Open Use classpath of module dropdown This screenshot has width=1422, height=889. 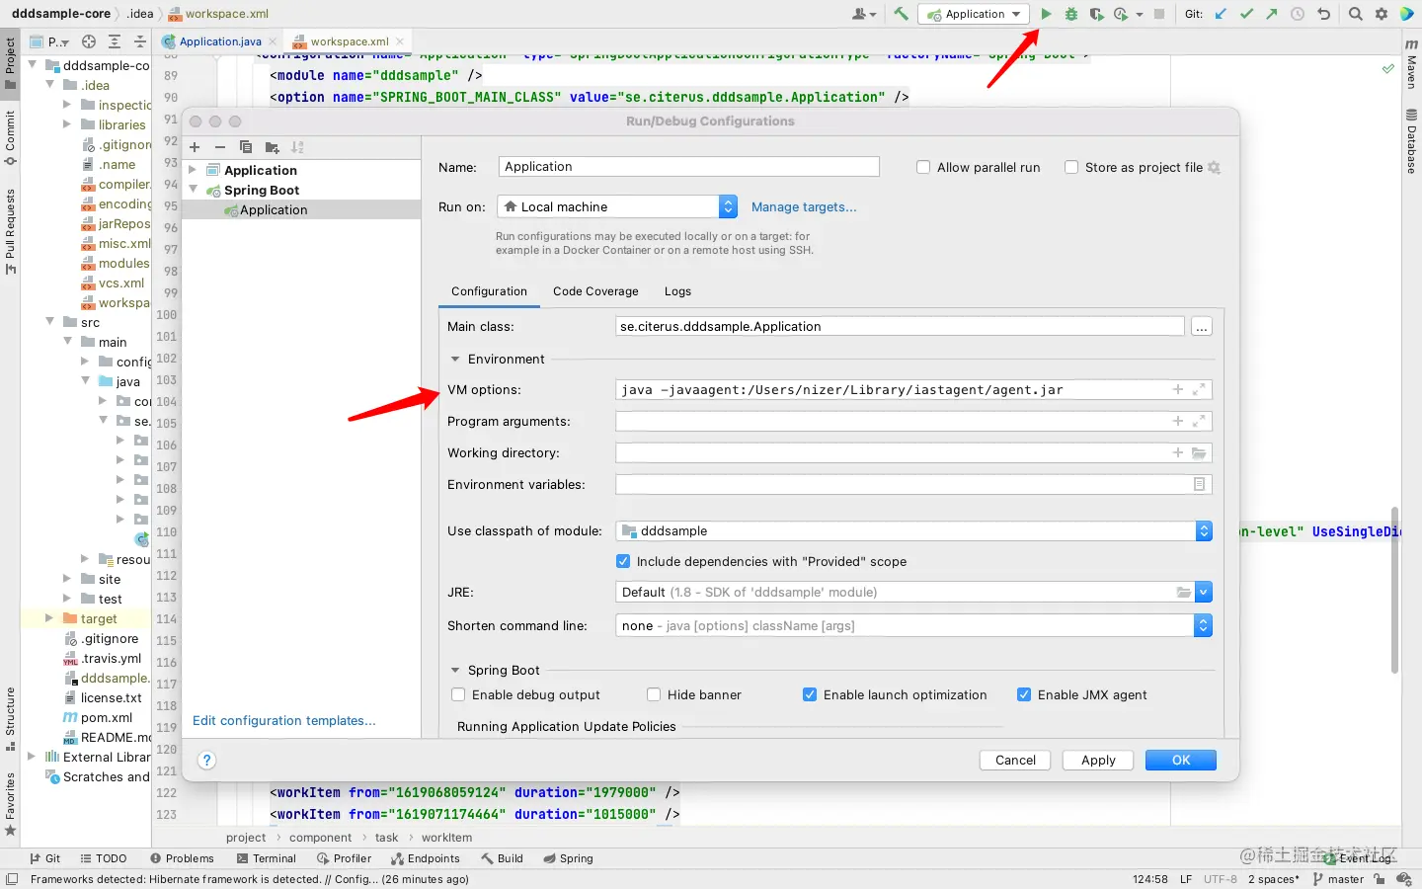tap(913, 531)
